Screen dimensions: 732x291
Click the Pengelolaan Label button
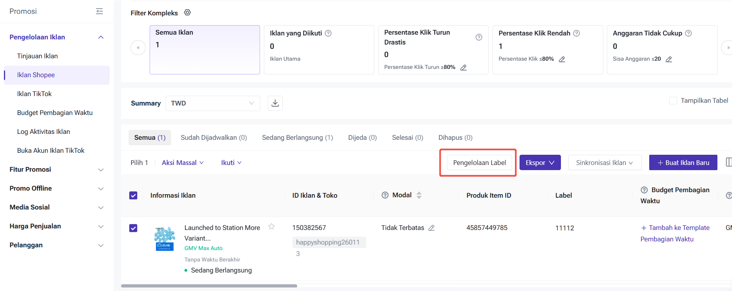(x=479, y=163)
